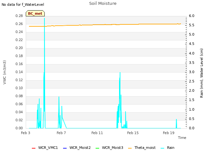Image resolution: width=206 pixels, height=154 pixels.
Task: Click red WCR_VMC1 legend color swatch
Action: [x=33, y=148]
